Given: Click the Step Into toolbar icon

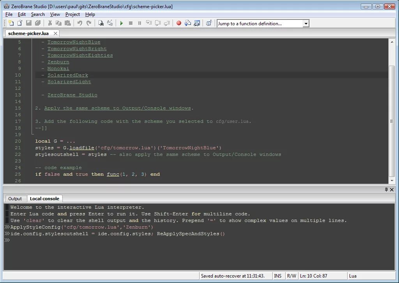Looking at the screenshot, I should 149,23.
